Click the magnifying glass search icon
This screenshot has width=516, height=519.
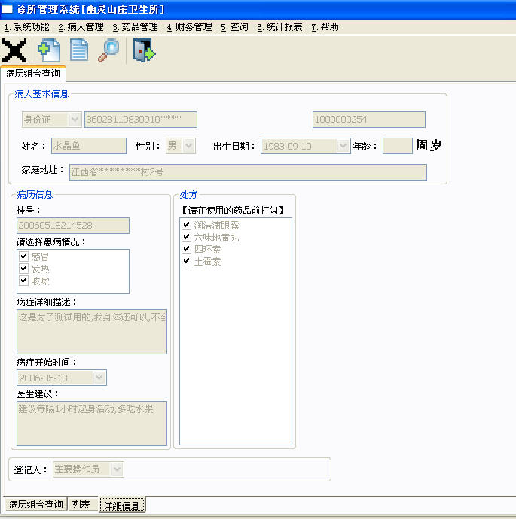(108, 50)
